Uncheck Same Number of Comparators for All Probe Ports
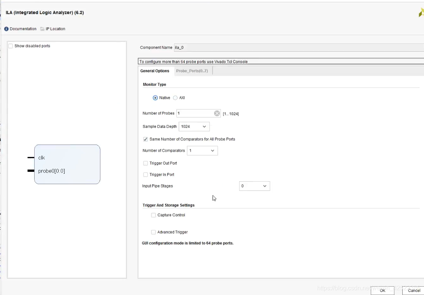The image size is (424, 295). pos(146,139)
